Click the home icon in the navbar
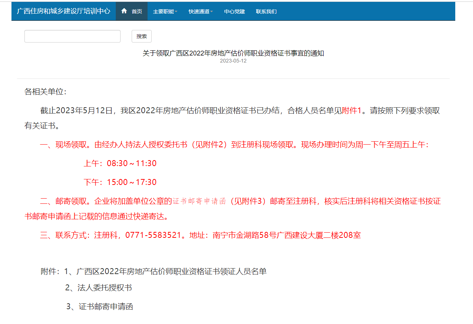Screen dimensions: 473x324 coord(124,11)
